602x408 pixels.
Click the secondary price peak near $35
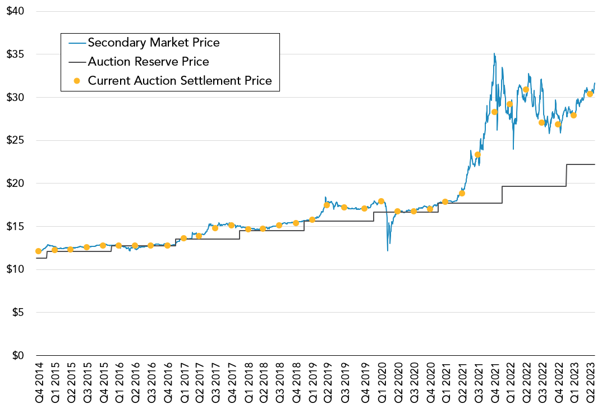(494, 54)
